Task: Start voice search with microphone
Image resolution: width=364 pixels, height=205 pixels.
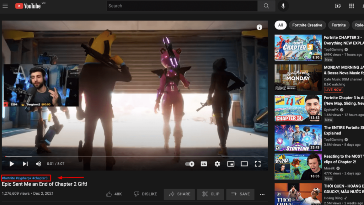Action: click(x=283, y=6)
